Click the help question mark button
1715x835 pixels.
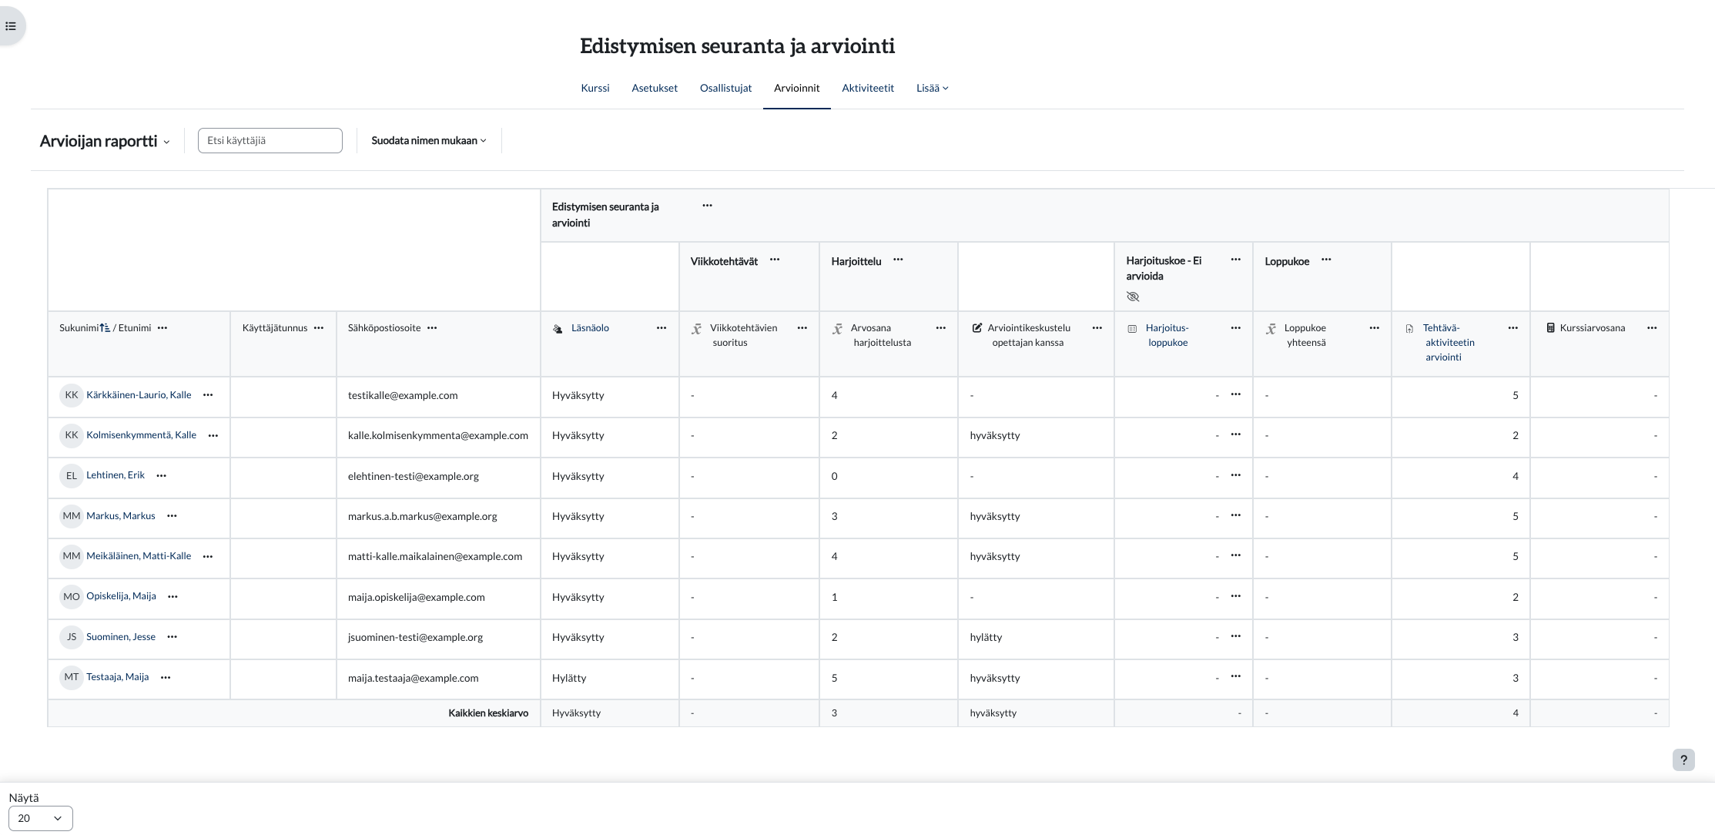tap(1683, 760)
